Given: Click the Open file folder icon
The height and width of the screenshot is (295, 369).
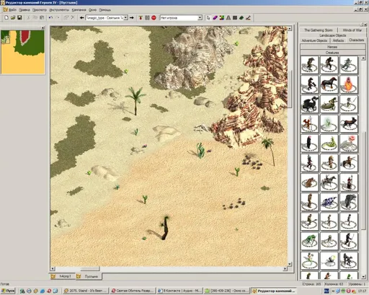Looking at the screenshot, I should (x=13, y=18).
